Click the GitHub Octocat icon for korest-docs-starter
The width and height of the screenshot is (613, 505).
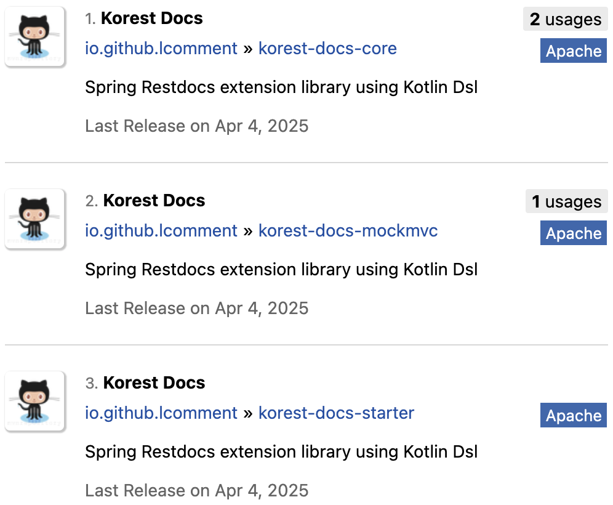click(35, 401)
